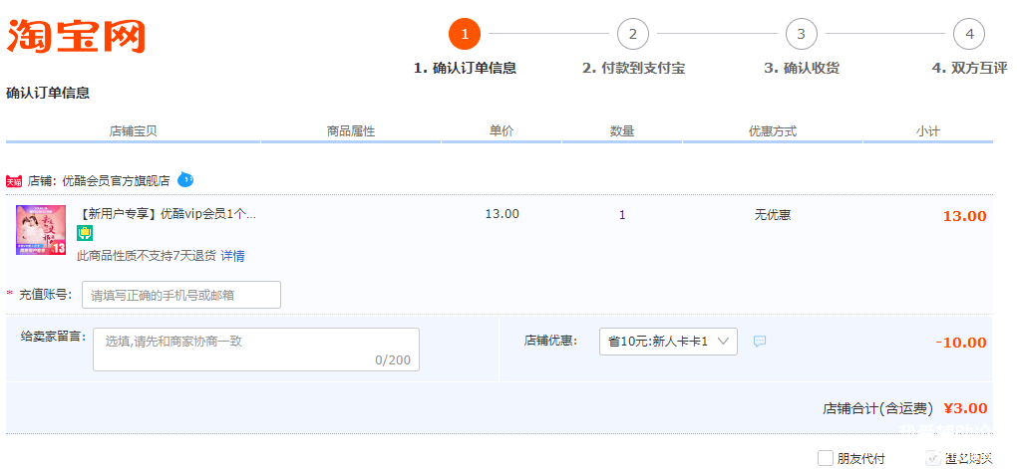Click the 无优惠 text
The image size is (1017, 469).
pyautogui.click(x=773, y=215)
